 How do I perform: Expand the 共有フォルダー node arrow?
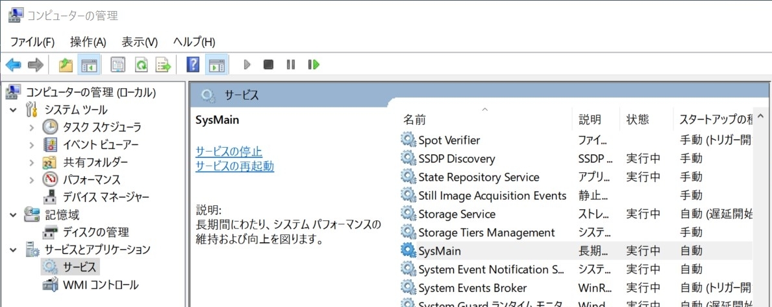tap(32, 162)
